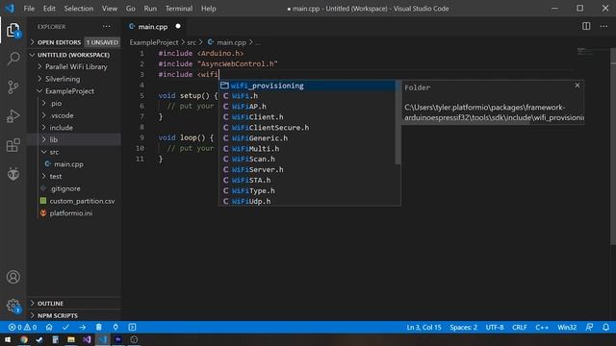616x346 pixels.
Task: Open the Run menu
Action: [150, 9]
